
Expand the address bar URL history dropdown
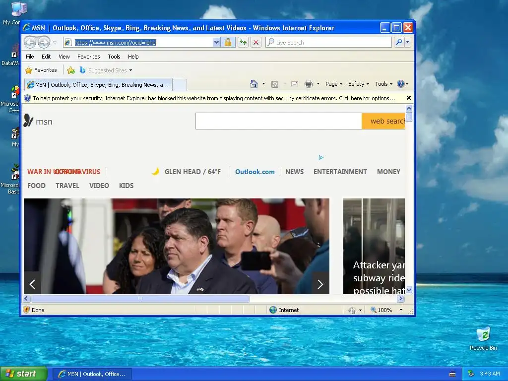point(216,43)
